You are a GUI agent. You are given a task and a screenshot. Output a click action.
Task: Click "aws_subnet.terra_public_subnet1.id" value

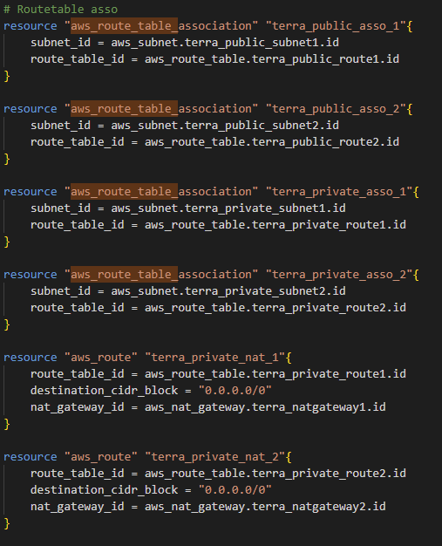click(225, 43)
